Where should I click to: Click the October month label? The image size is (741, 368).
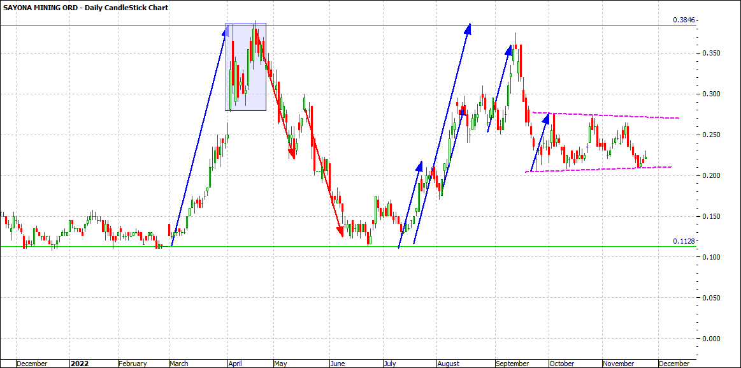[562, 364]
